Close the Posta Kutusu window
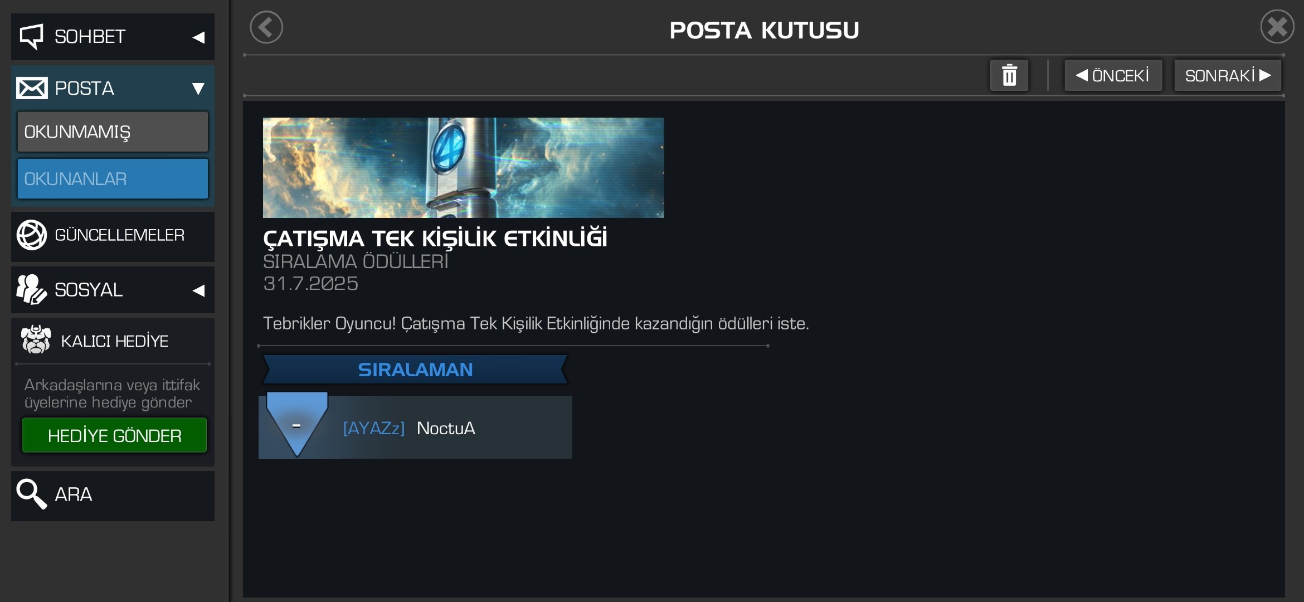Screen dimensions: 1304x602 (x=1277, y=27)
